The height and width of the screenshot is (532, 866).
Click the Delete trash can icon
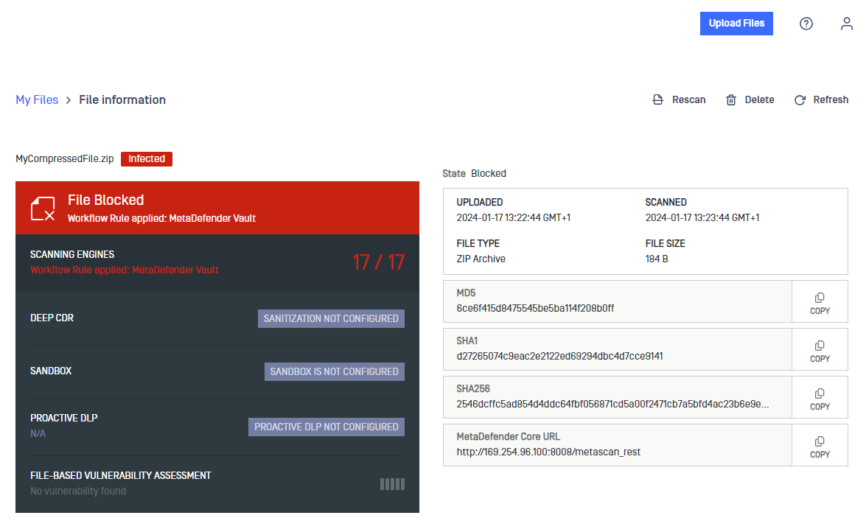click(730, 100)
